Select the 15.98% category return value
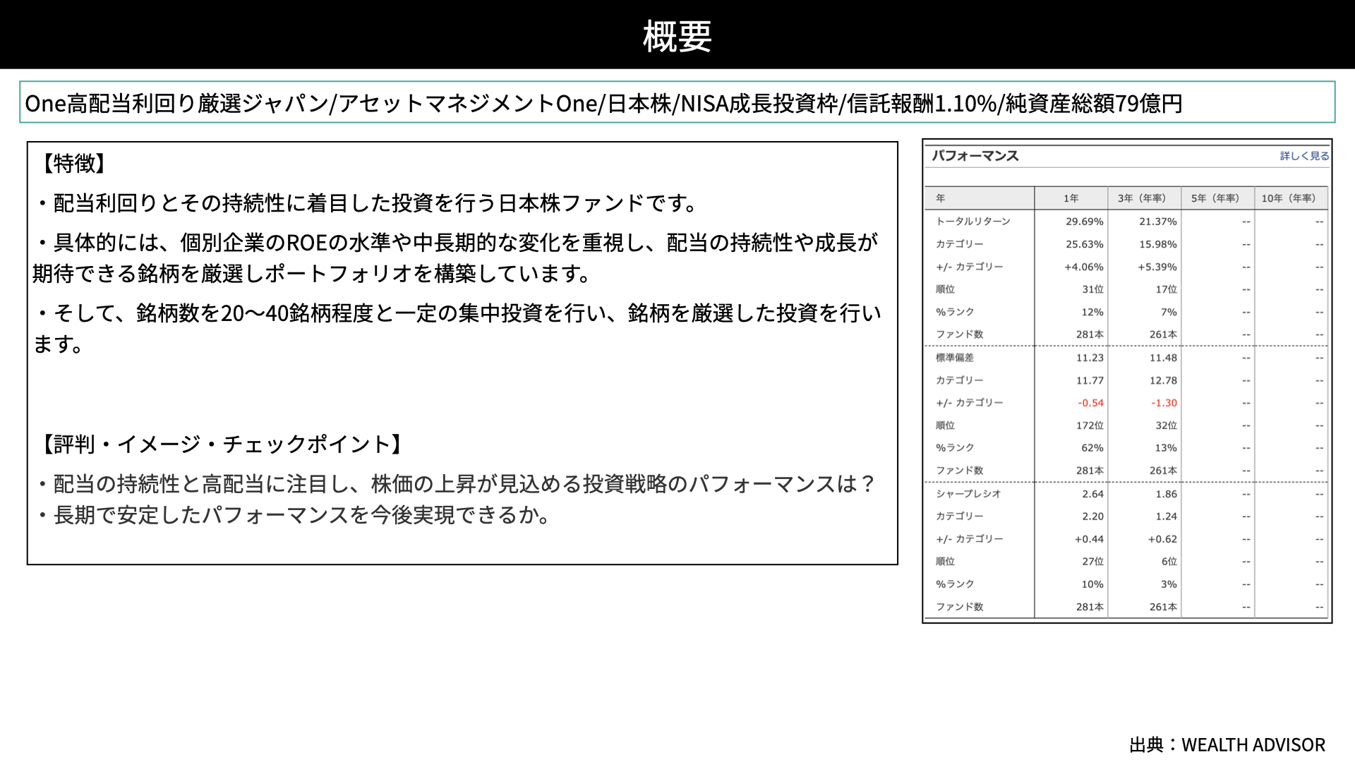 pos(1158,244)
